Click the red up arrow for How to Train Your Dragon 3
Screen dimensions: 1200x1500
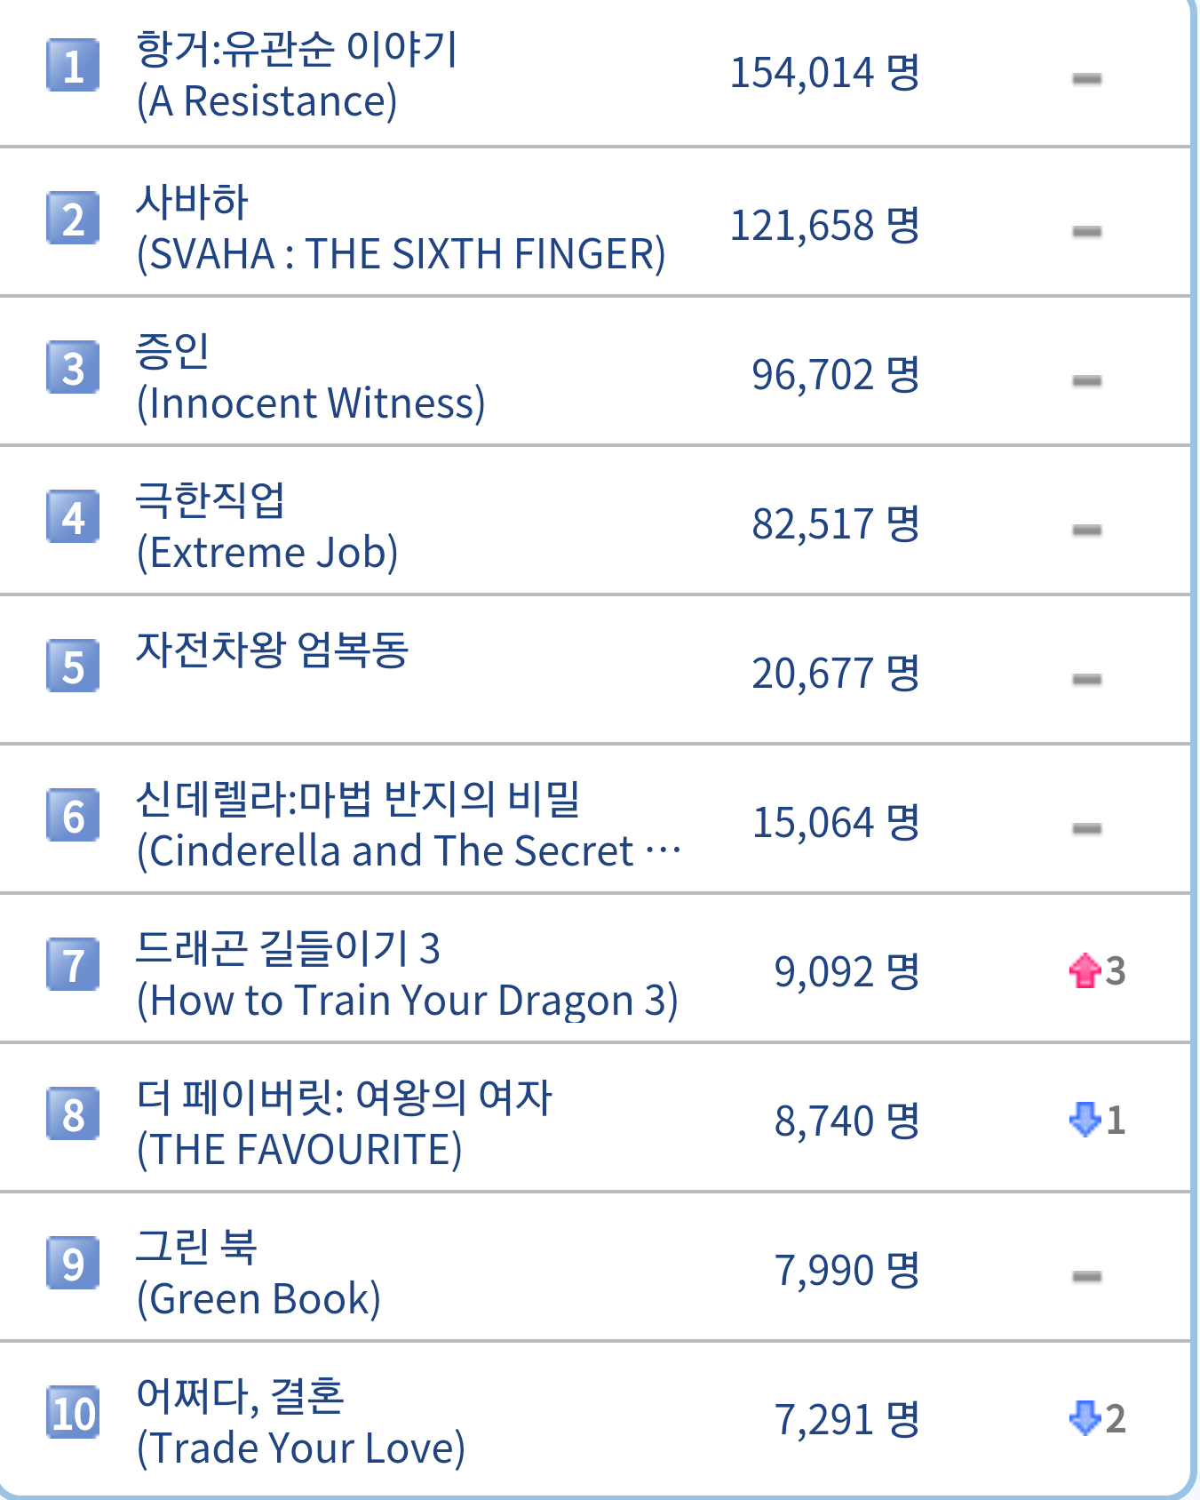[1085, 970]
